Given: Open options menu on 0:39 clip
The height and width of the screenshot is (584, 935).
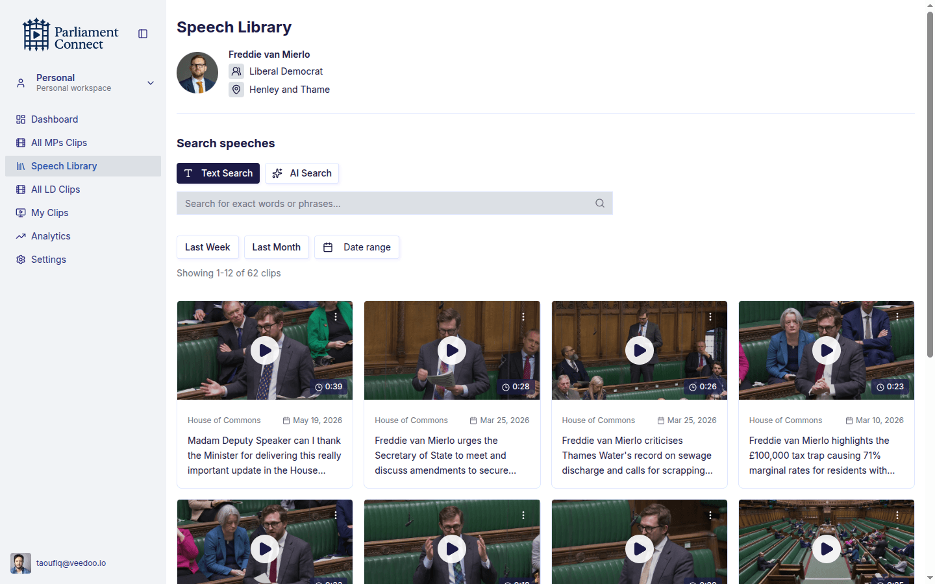Looking at the screenshot, I should pyautogui.click(x=336, y=317).
